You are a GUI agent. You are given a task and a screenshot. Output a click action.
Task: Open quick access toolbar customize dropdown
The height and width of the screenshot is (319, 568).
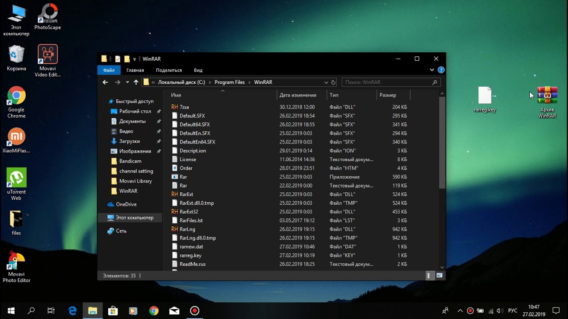[x=134, y=59]
